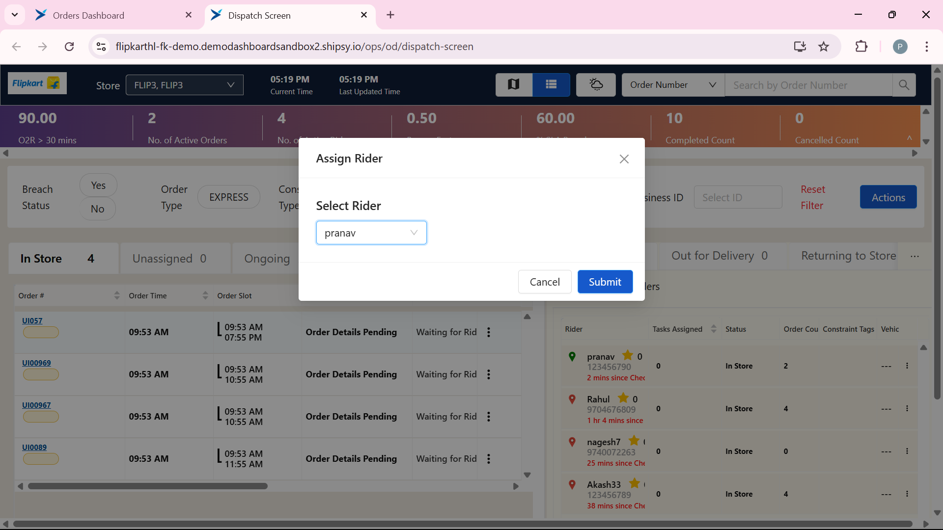The width and height of the screenshot is (943, 530).
Task: Click the star rating beside pranav
Action: tap(627, 355)
